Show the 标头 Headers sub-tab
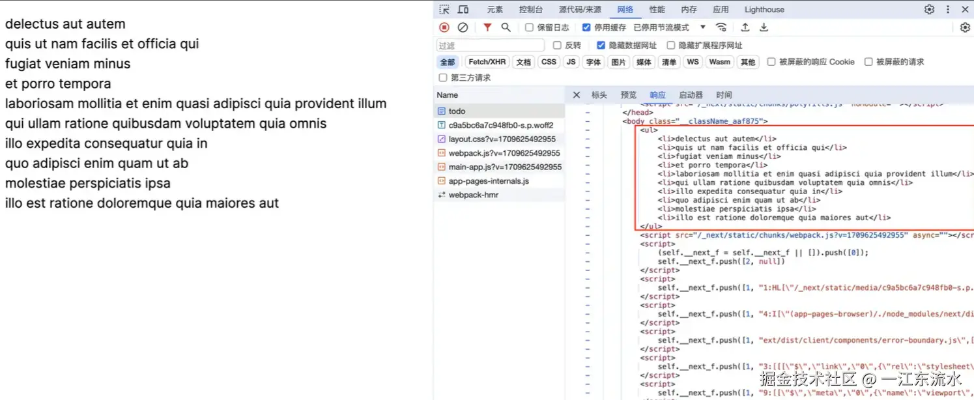 599,95
